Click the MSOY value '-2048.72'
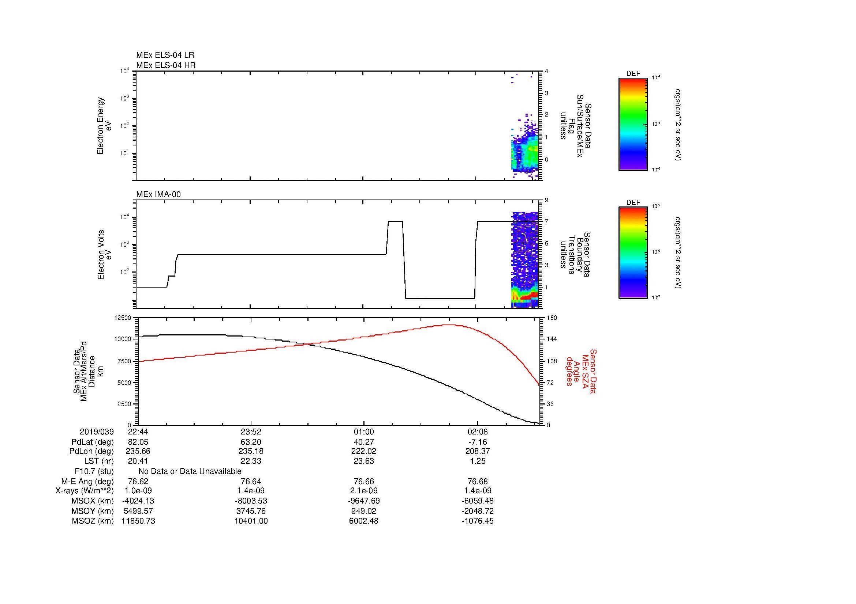856x604 pixels. [x=478, y=511]
